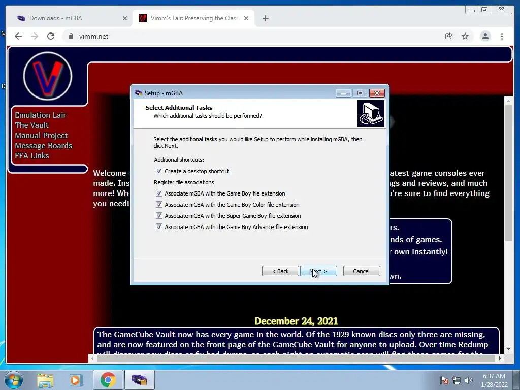Click the mGBA icon in Setup title bar
The image size is (520, 390).
[138, 93]
